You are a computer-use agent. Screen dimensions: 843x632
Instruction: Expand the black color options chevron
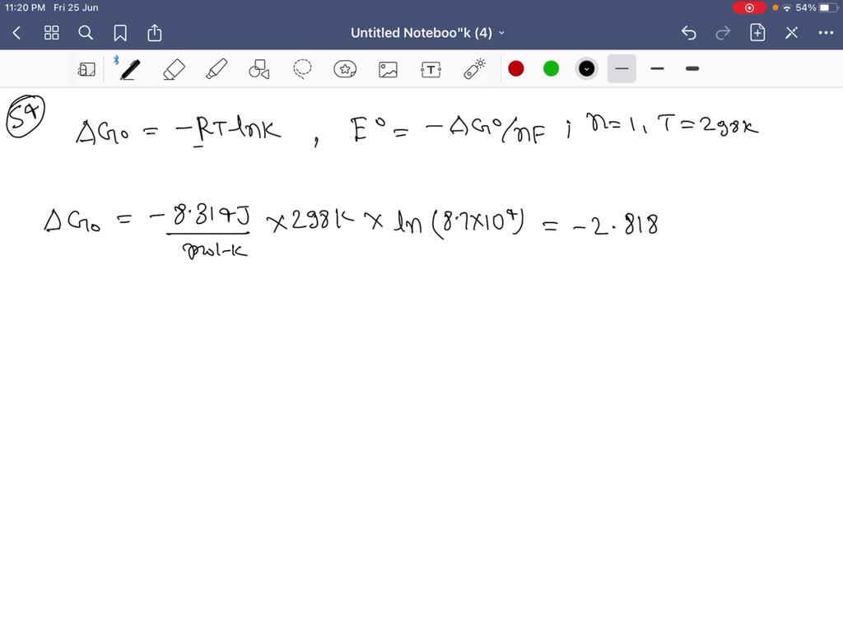586,69
